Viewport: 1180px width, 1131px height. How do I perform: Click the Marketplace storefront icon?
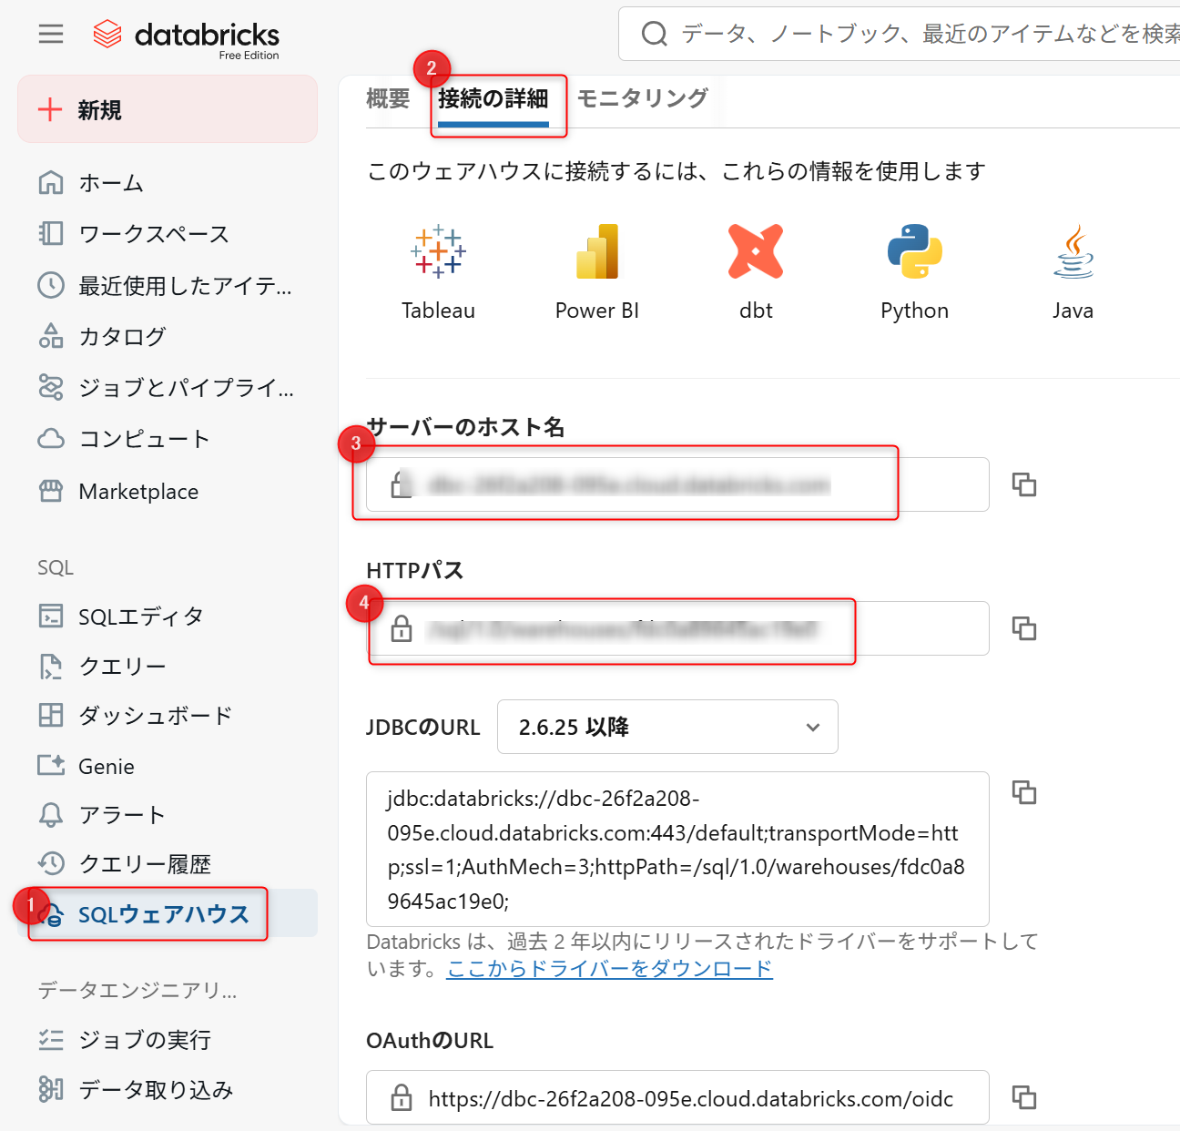[x=51, y=491]
